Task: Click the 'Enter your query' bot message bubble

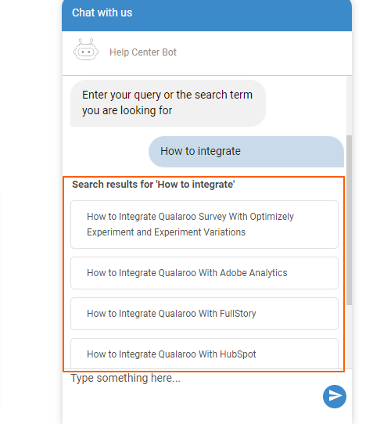Action: click(x=168, y=103)
